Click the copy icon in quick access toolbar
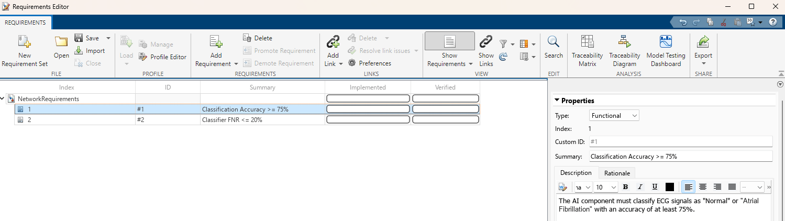The image size is (785, 221). click(x=710, y=22)
